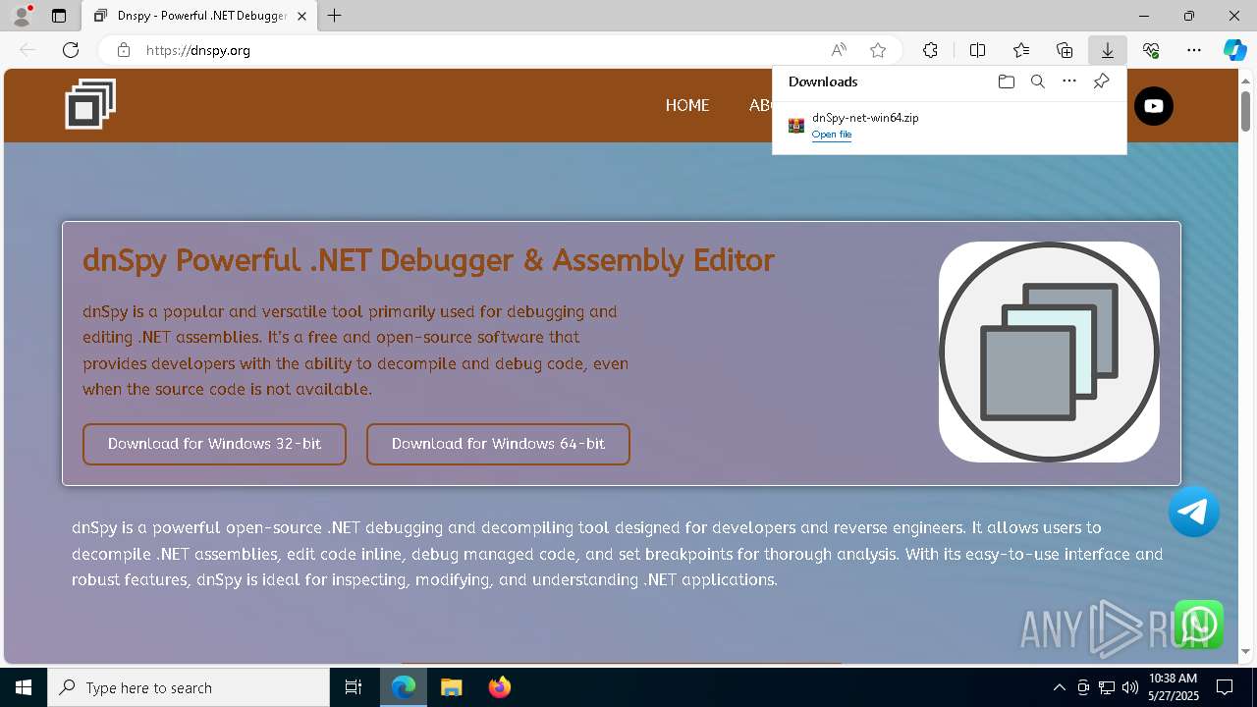Open the Windows Start menu
The height and width of the screenshot is (707, 1257).
[24, 687]
